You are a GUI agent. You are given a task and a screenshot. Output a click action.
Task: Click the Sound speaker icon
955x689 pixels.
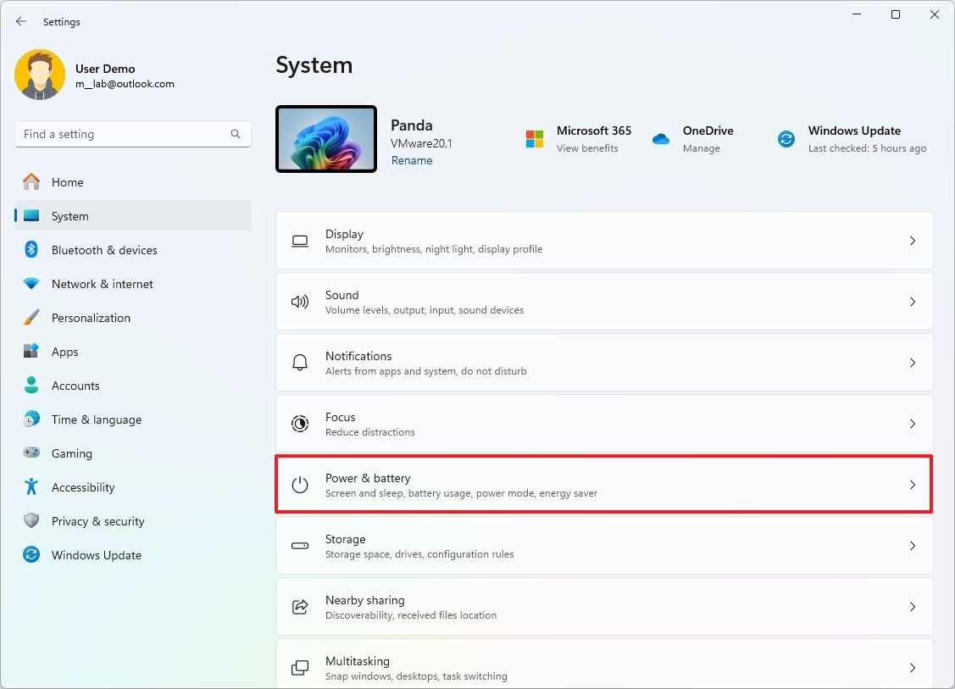point(300,302)
